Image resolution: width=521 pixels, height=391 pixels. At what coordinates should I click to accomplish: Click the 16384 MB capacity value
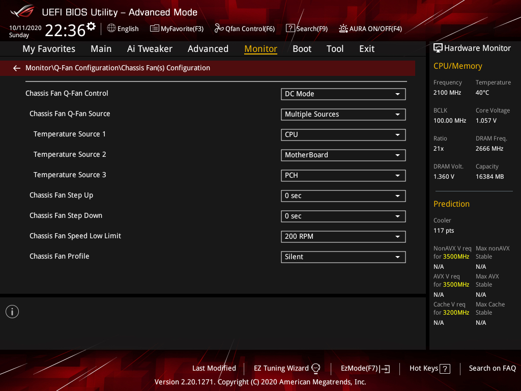[x=489, y=177]
